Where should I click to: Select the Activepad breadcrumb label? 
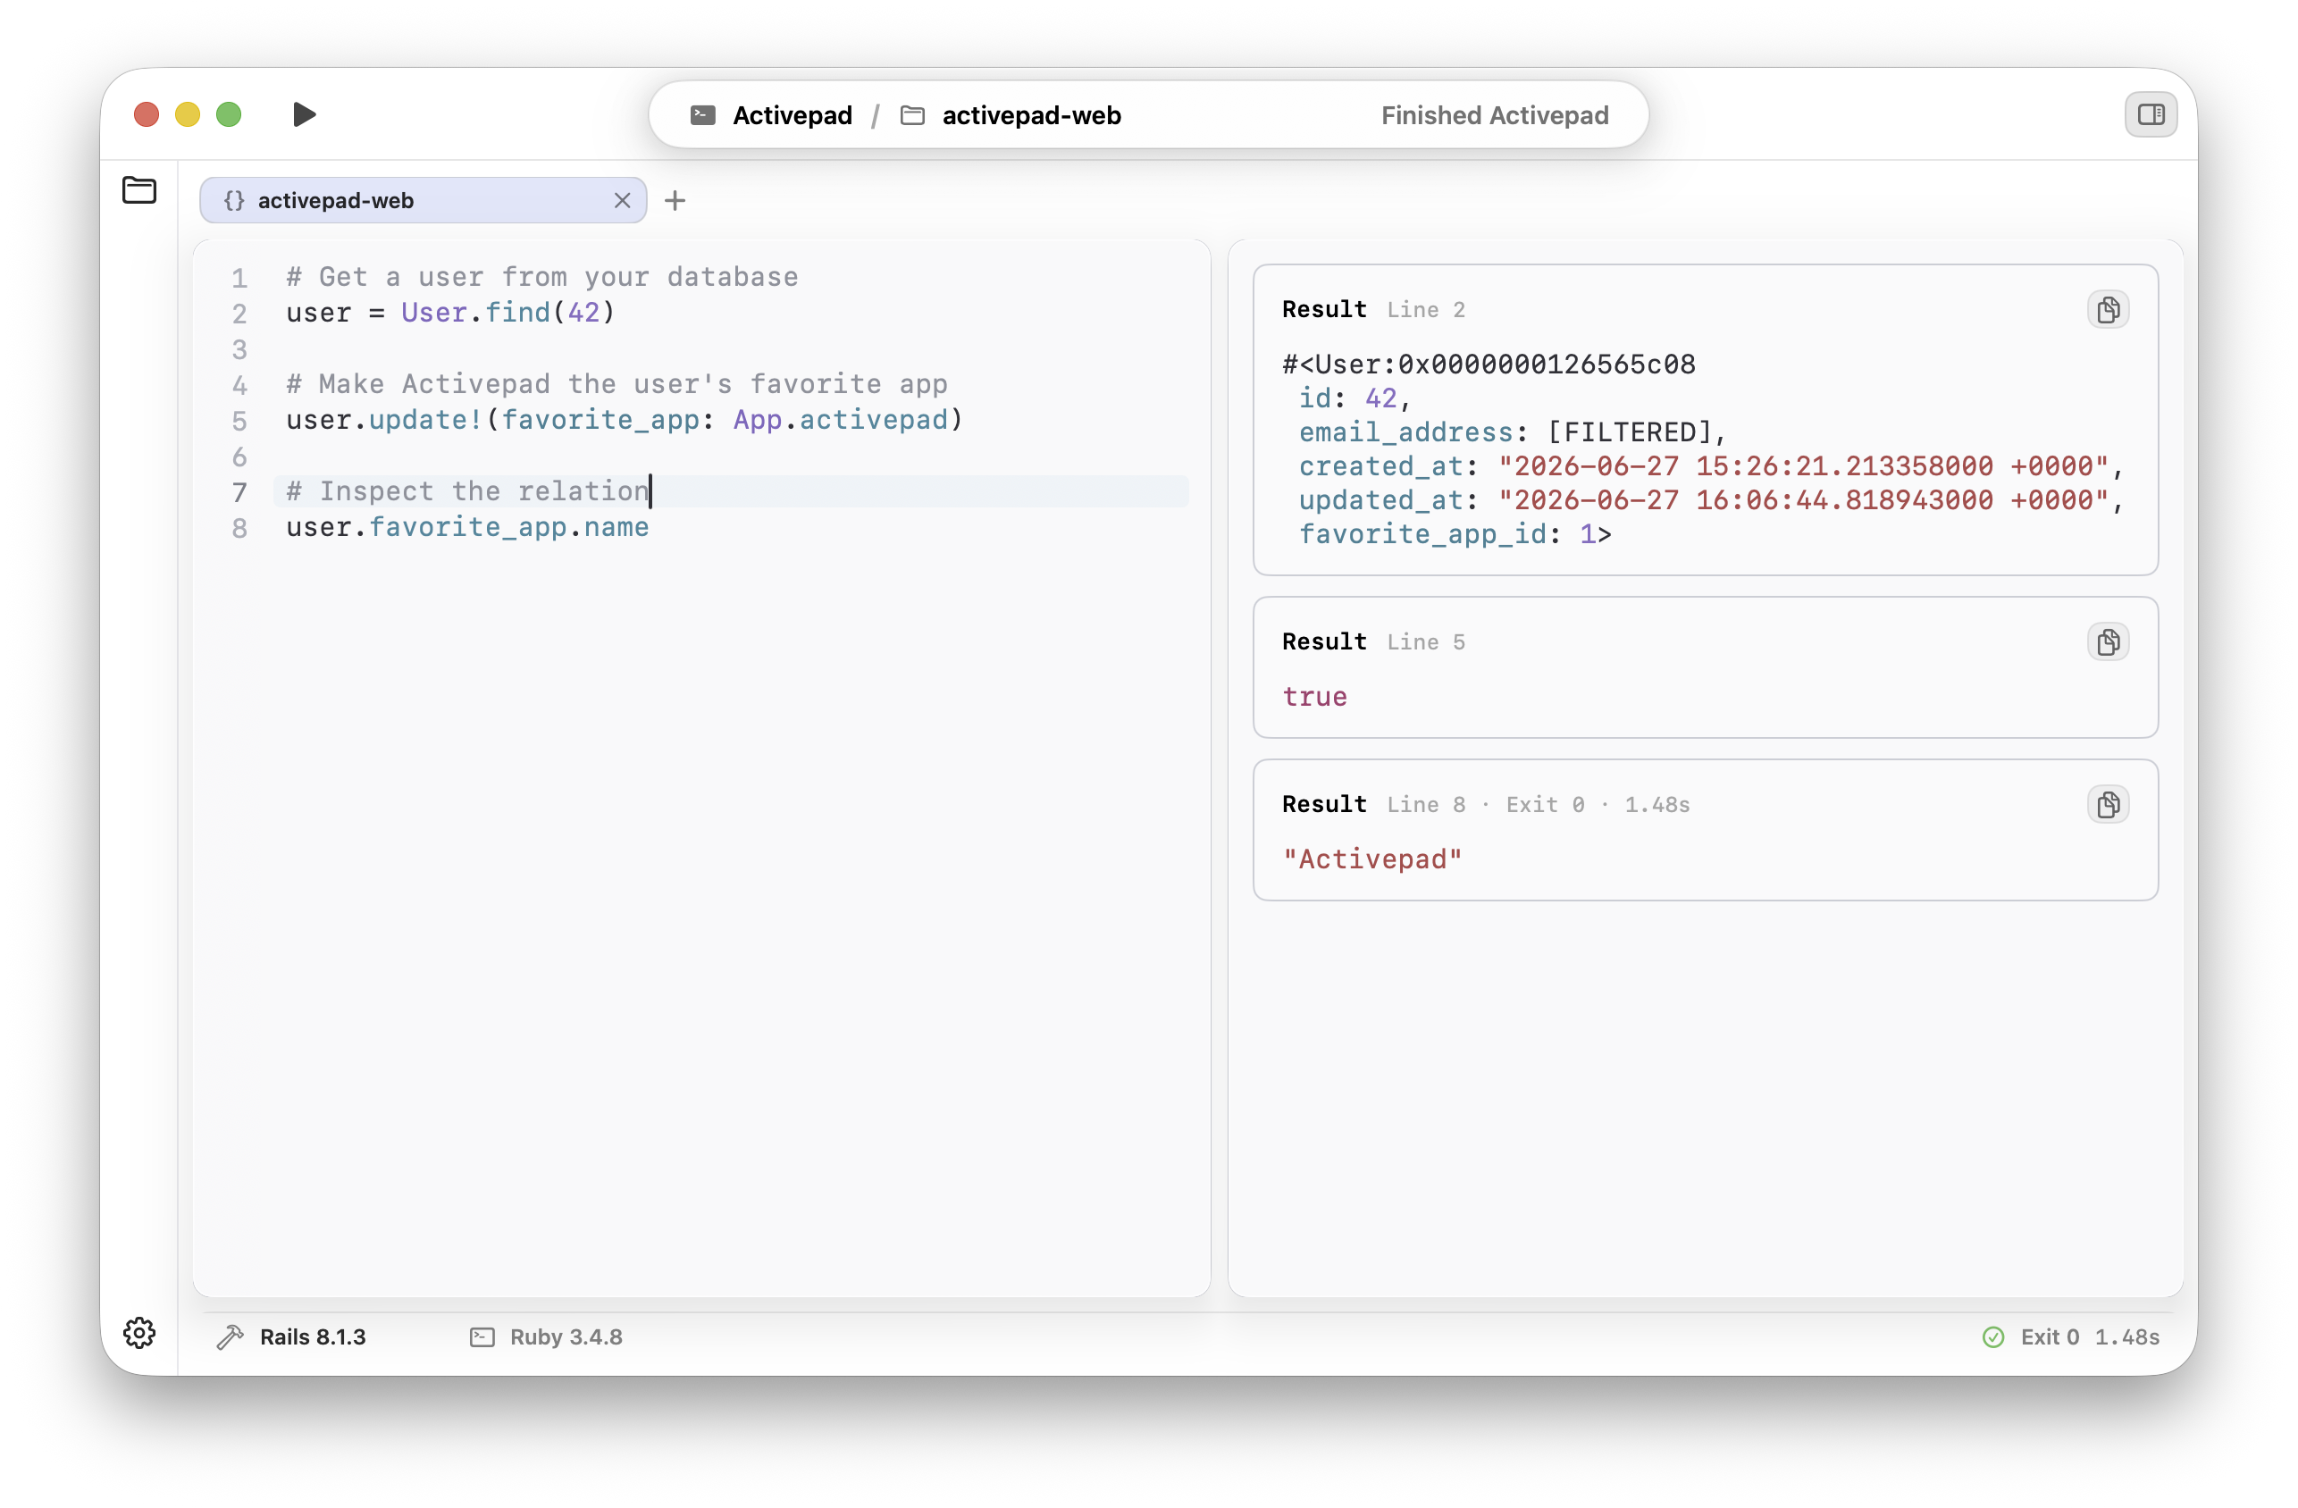pyautogui.click(x=792, y=116)
